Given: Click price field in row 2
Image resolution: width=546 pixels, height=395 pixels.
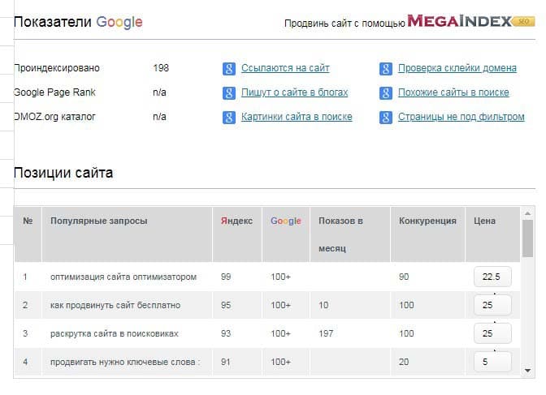Looking at the screenshot, I should (x=492, y=306).
